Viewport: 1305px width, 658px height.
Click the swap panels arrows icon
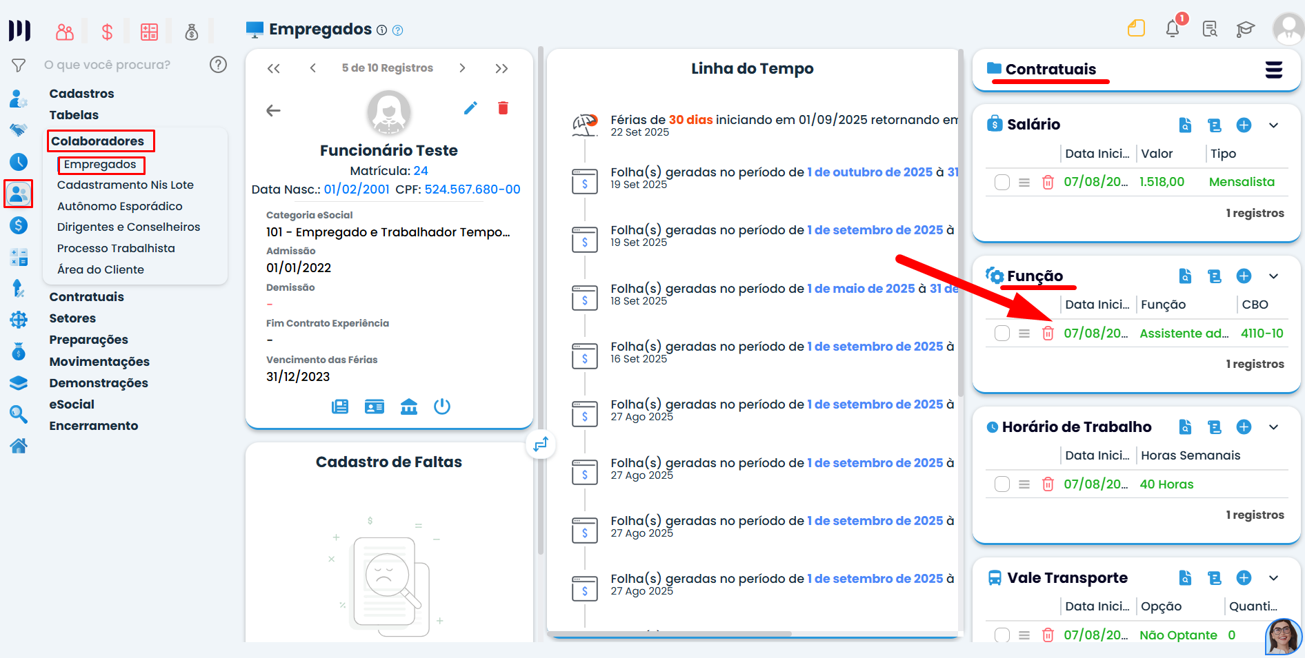(x=541, y=444)
